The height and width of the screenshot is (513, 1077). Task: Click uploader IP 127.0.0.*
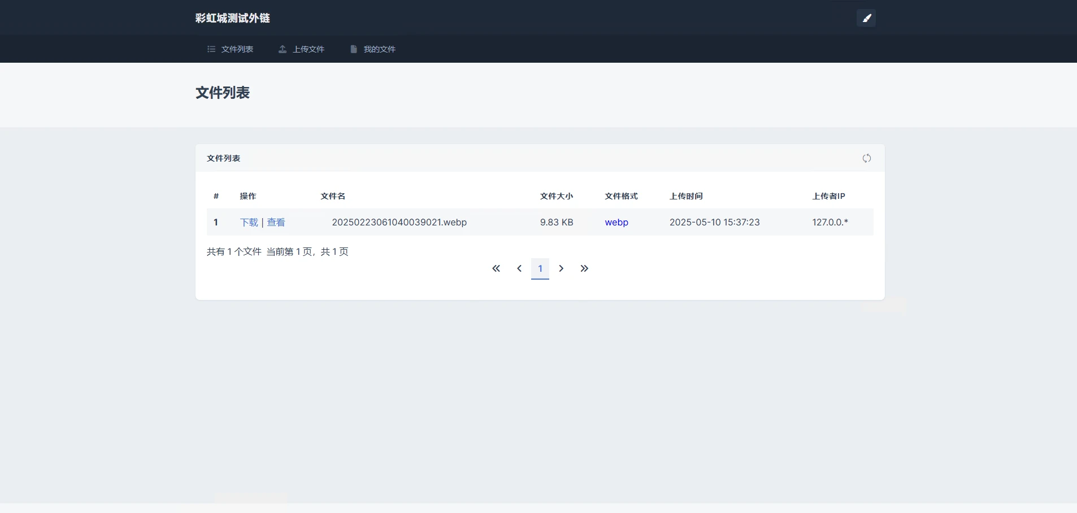[x=830, y=223]
